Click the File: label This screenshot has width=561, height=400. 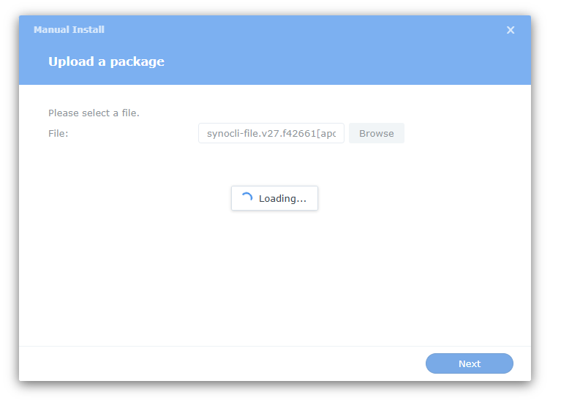pos(58,133)
